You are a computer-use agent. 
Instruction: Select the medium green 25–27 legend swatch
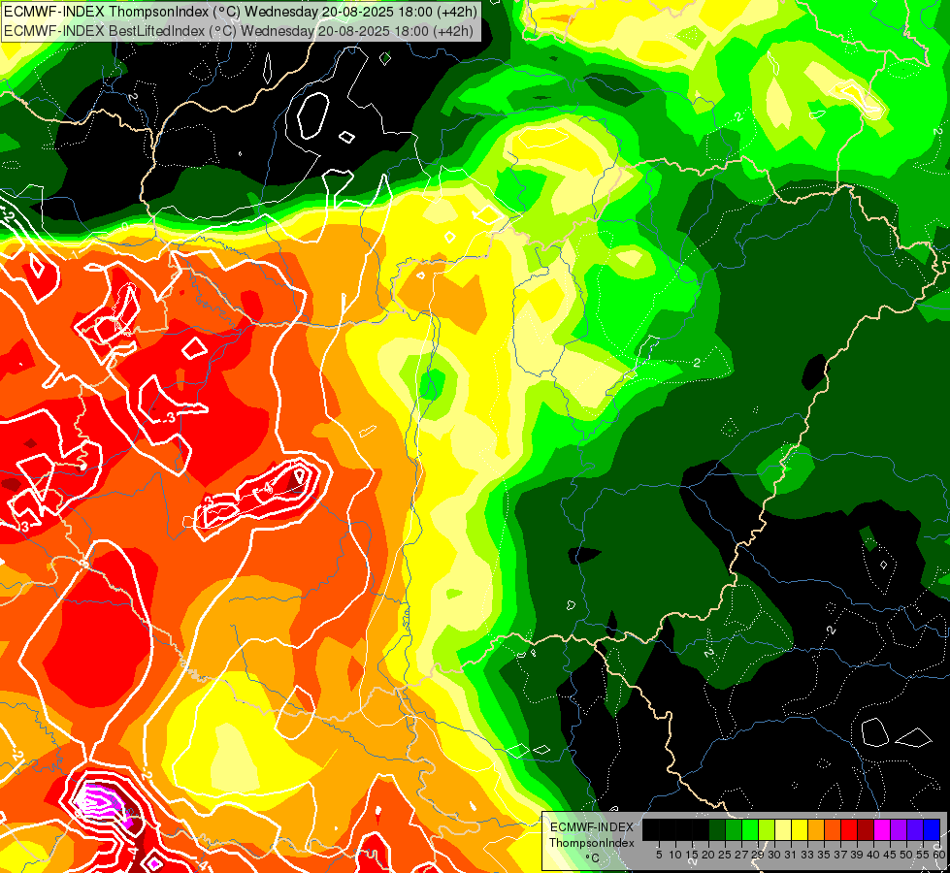pos(734,829)
